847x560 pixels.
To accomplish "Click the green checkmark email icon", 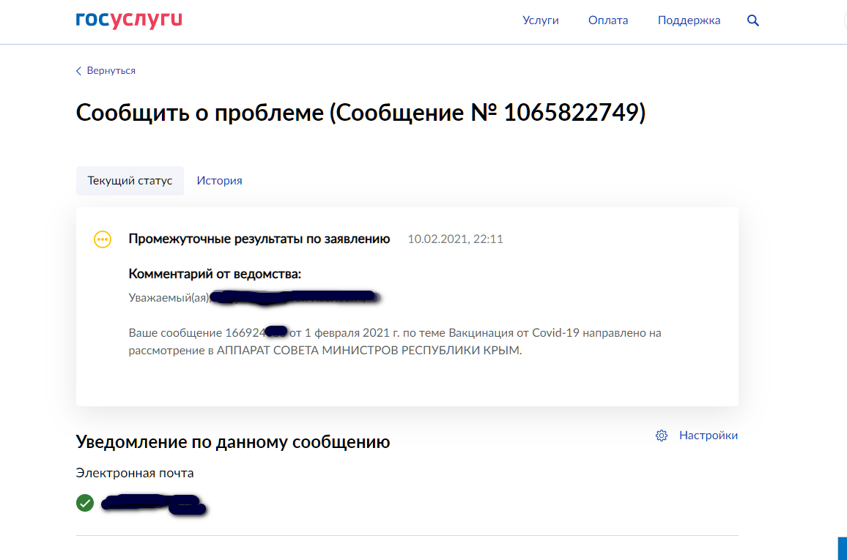I will pyautogui.click(x=85, y=503).
